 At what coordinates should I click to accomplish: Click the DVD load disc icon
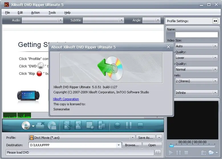pyautogui.click(x=26, y=125)
